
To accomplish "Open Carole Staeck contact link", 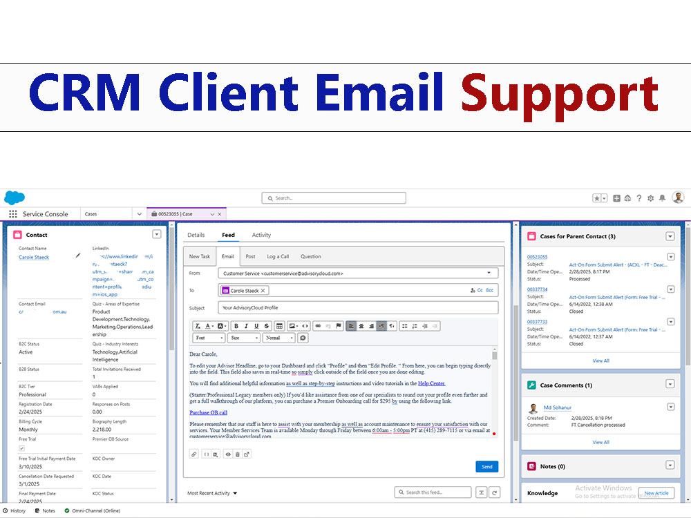I will pyautogui.click(x=34, y=257).
